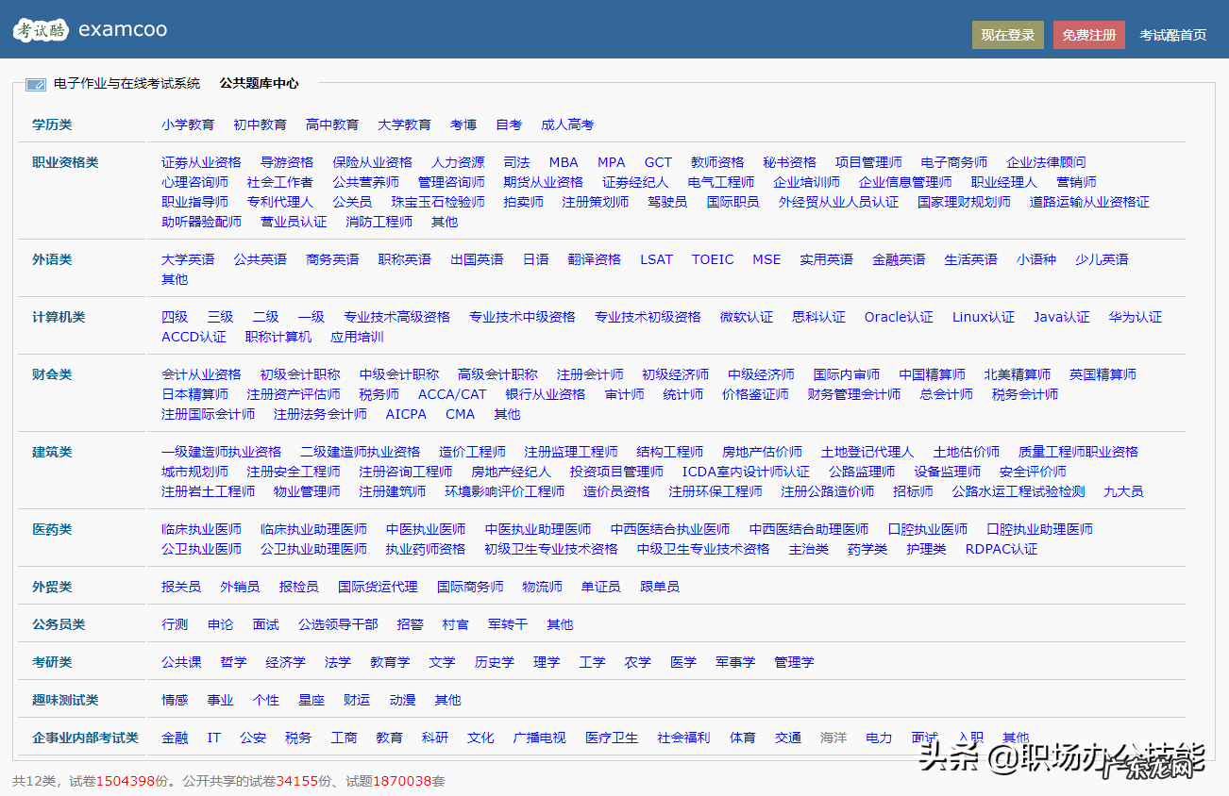Screen dimensions: 1229x796
Task: Click the small icon before 电子作业与在线考试系统
Action: (x=36, y=84)
